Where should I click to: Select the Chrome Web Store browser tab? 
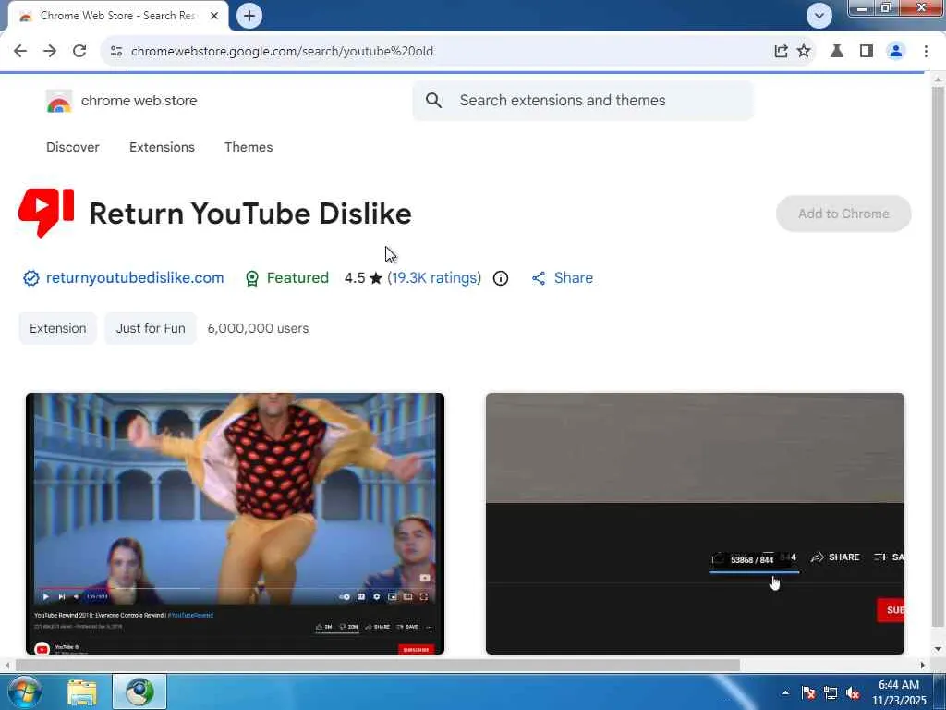[117, 16]
